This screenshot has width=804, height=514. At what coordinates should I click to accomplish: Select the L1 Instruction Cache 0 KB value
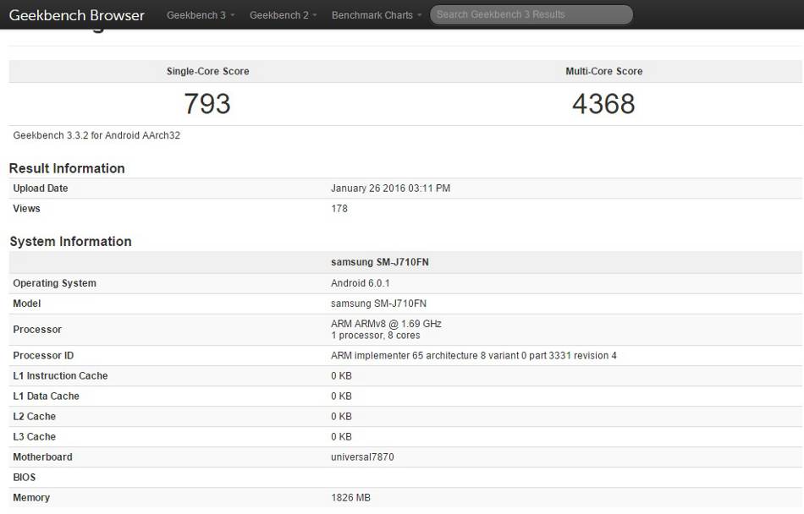coord(341,375)
